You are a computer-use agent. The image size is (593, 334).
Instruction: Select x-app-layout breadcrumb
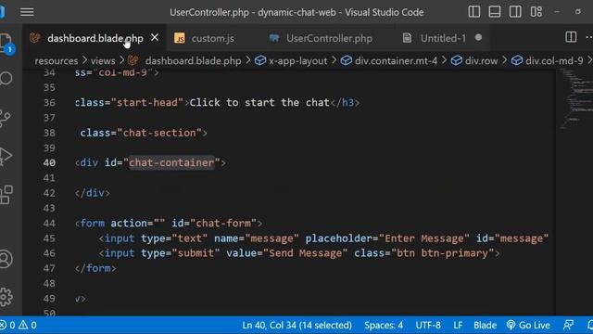click(x=298, y=60)
